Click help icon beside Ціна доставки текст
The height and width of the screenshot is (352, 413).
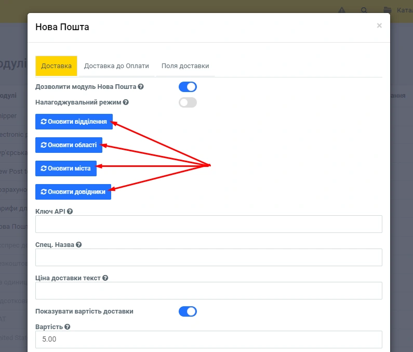105,278
